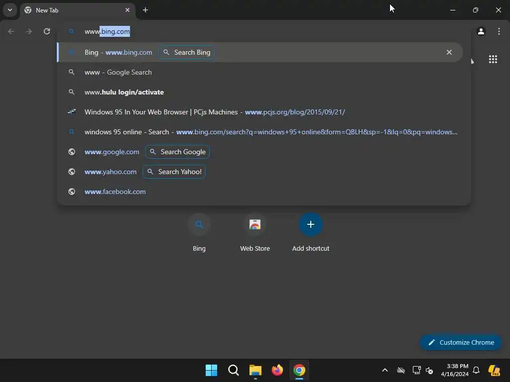Open the tab search dropdown arrow
This screenshot has height=382, width=510.
point(10,10)
